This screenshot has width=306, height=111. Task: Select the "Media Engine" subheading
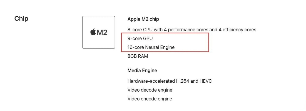pyautogui.click(x=142, y=70)
